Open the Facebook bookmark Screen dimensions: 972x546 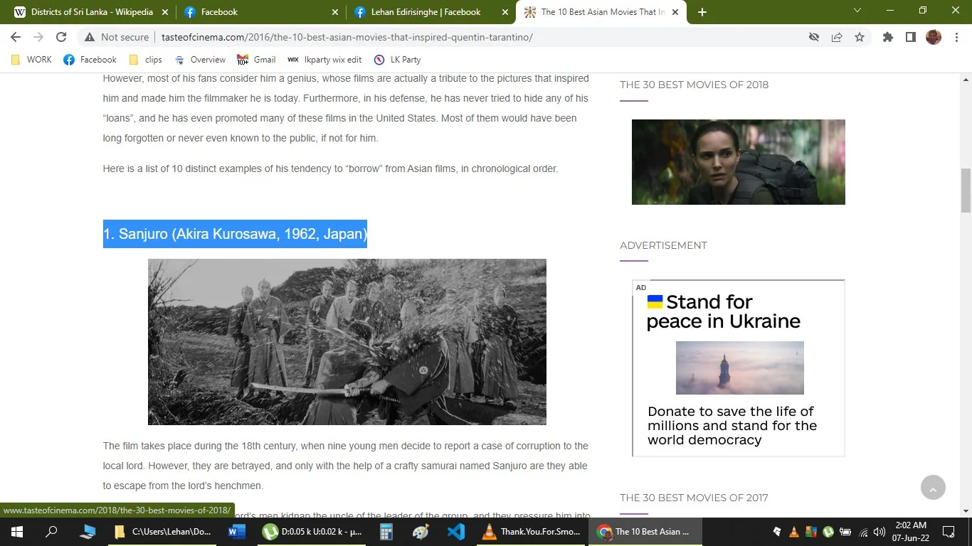(x=90, y=60)
